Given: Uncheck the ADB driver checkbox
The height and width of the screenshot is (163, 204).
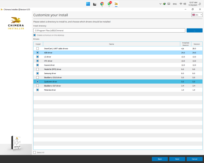Looking at the screenshot, I should [x=37, y=53].
